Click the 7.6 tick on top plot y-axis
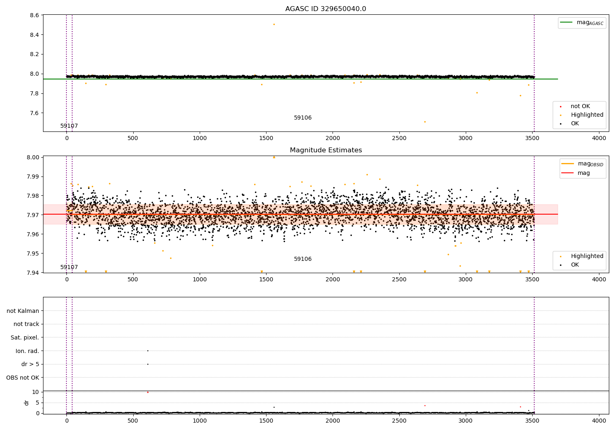Image resolution: width=615 pixels, height=430 pixels. pyautogui.click(x=34, y=113)
